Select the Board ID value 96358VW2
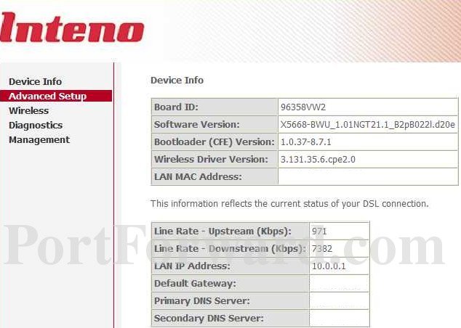Image resolution: width=461 pixels, height=328 pixels. point(303,107)
